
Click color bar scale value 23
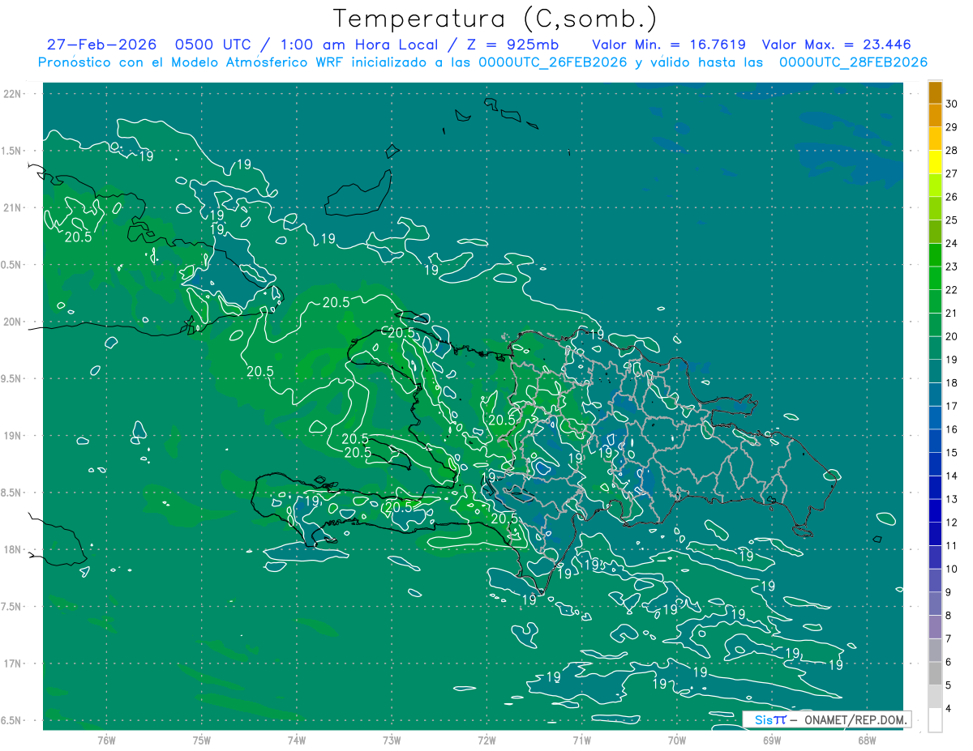[952, 267]
